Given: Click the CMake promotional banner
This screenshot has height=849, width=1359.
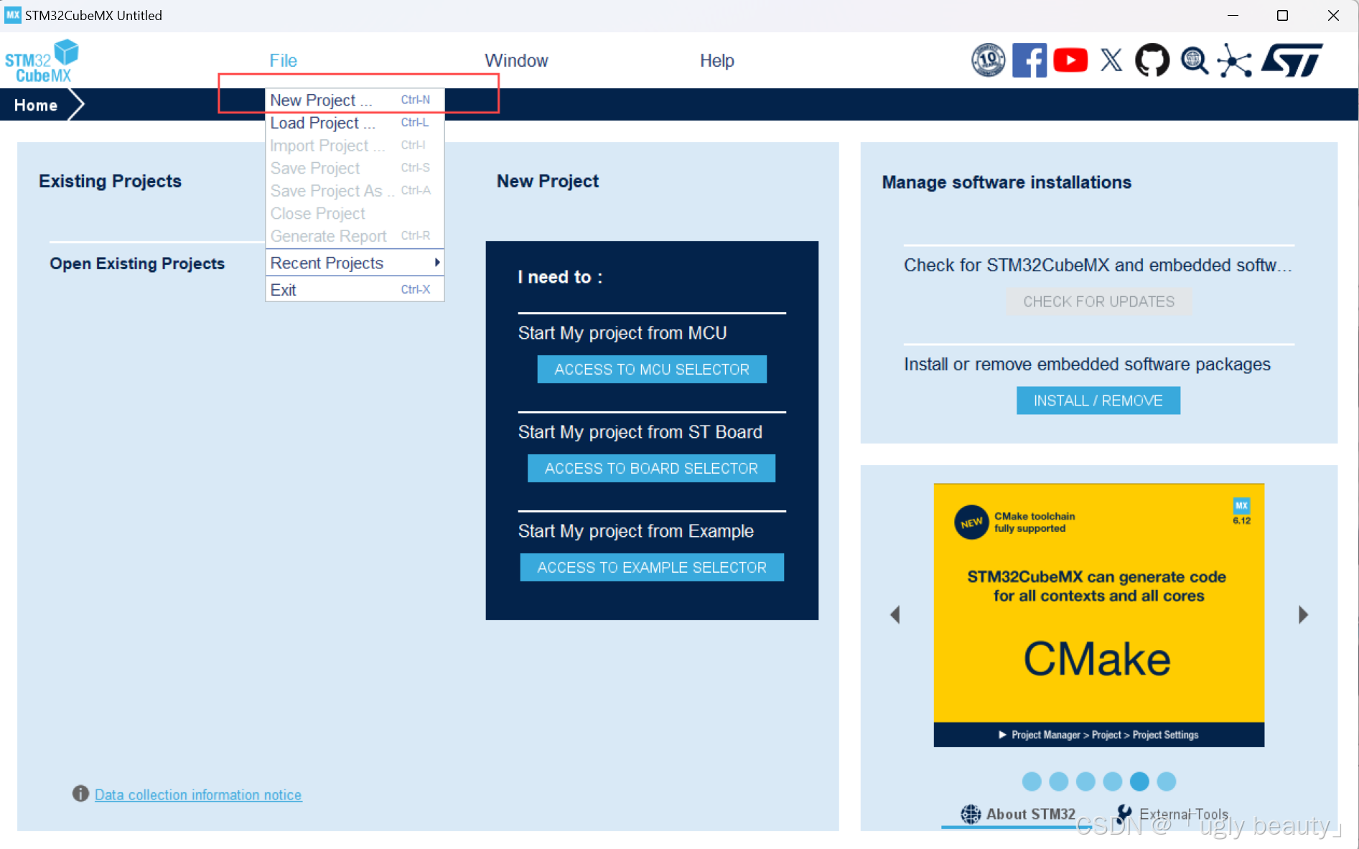Looking at the screenshot, I should (1098, 614).
